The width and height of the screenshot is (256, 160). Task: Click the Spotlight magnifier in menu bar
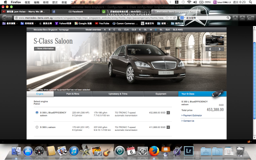coord(250,2)
